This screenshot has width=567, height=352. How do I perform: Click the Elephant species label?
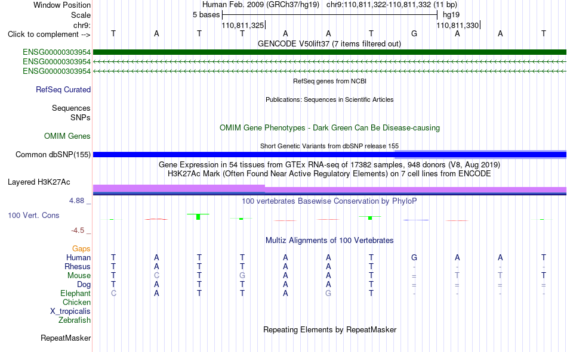[x=75, y=294]
